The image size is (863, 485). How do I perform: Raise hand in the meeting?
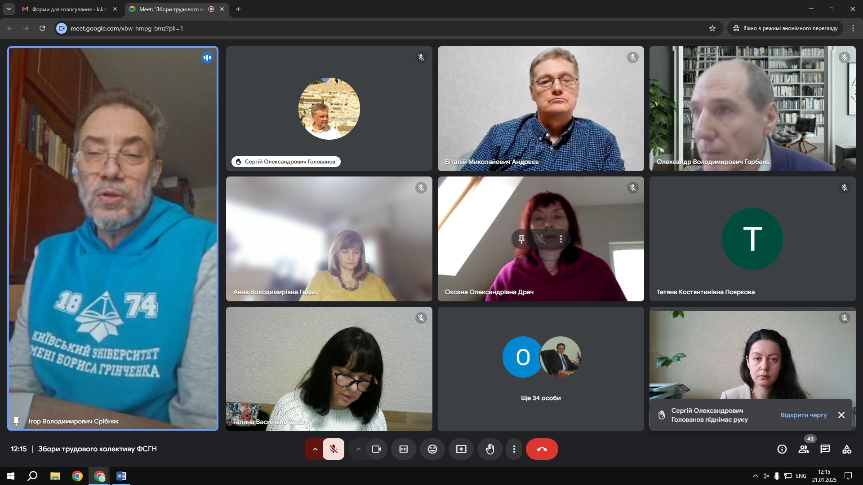click(490, 449)
